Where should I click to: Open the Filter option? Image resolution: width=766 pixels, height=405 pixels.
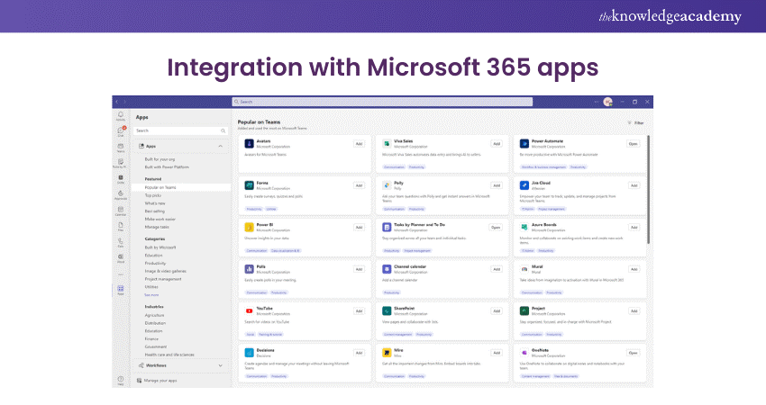pyautogui.click(x=635, y=122)
